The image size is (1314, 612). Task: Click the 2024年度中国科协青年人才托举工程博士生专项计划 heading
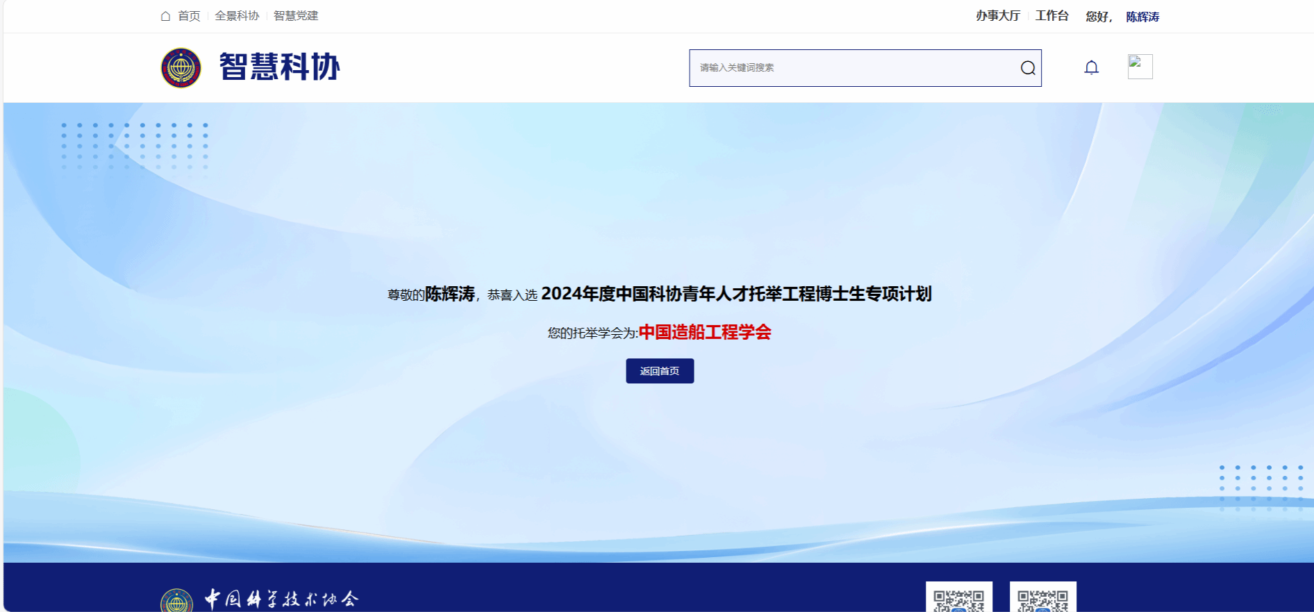736,294
